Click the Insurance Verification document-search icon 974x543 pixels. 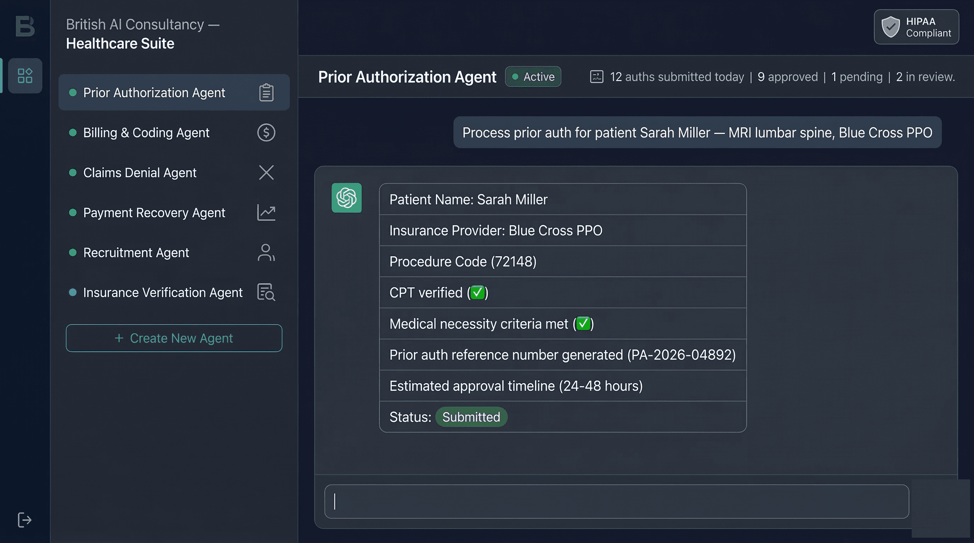(266, 292)
